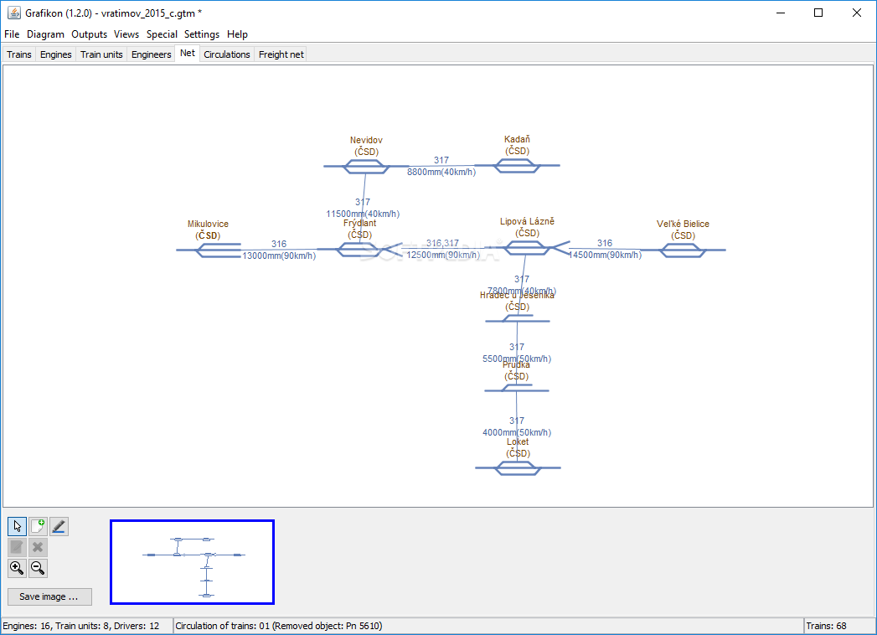
Task: Select the Hradec u Jeseníka stop node
Action: [x=518, y=319]
